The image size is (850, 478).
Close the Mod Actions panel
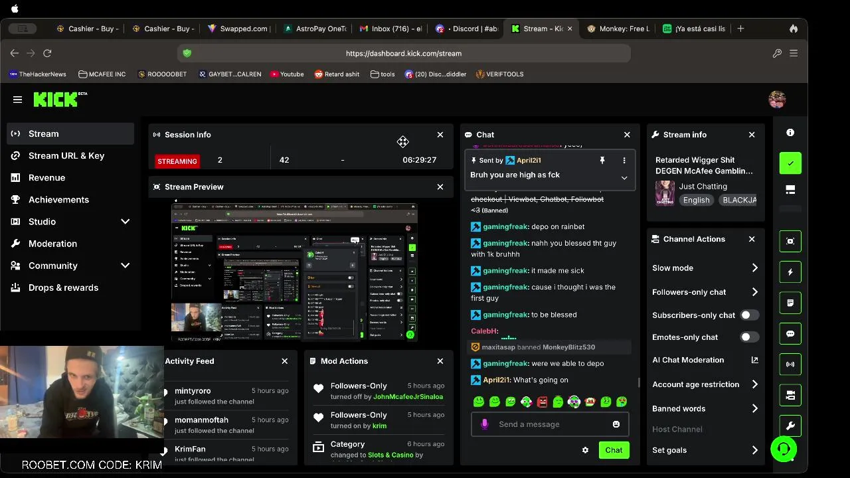(440, 361)
